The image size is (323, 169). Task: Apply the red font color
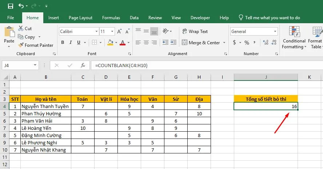(x=123, y=42)
